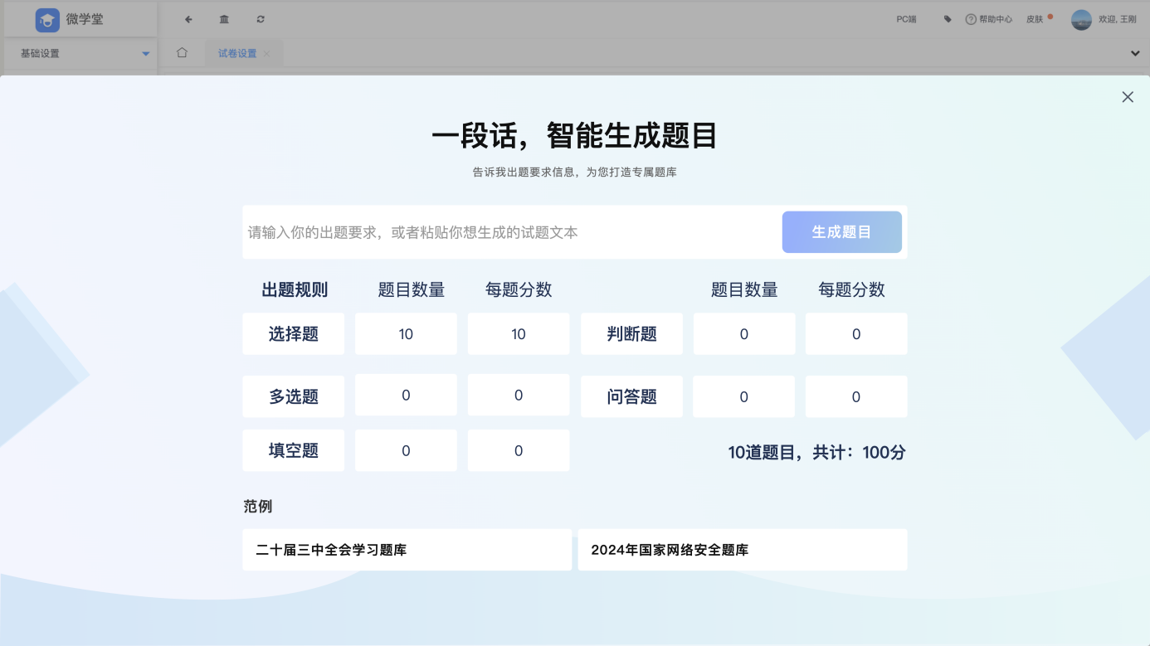
Task: Open the 帮助中心 help center
Action: click(x=989, y=19)
